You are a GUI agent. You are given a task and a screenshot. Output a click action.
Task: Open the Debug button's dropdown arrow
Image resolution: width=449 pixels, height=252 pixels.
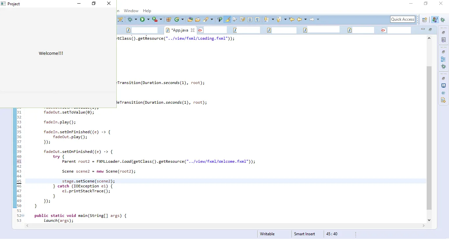point(136,19)
